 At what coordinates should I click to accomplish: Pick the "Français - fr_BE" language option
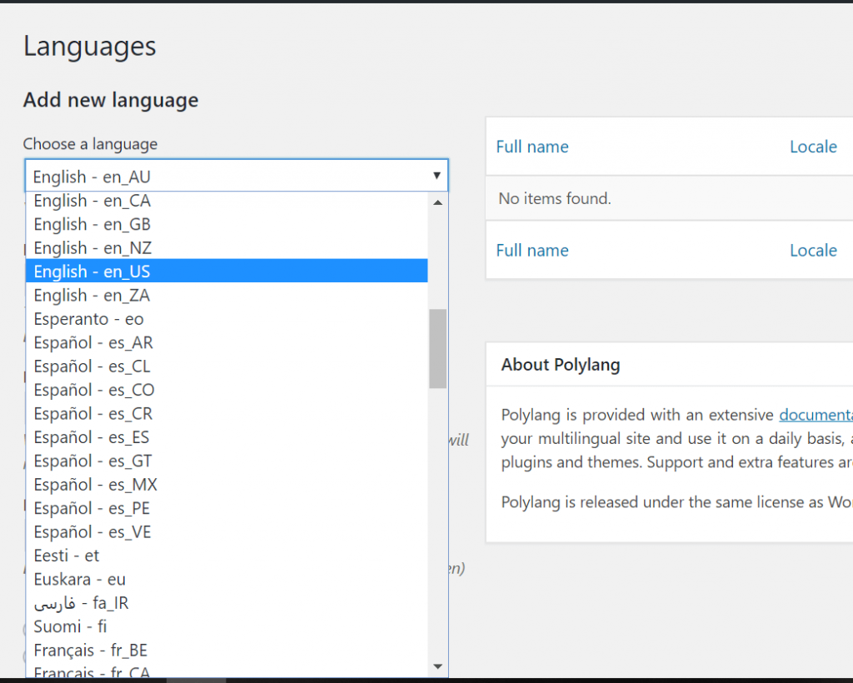tap(90, 650)
